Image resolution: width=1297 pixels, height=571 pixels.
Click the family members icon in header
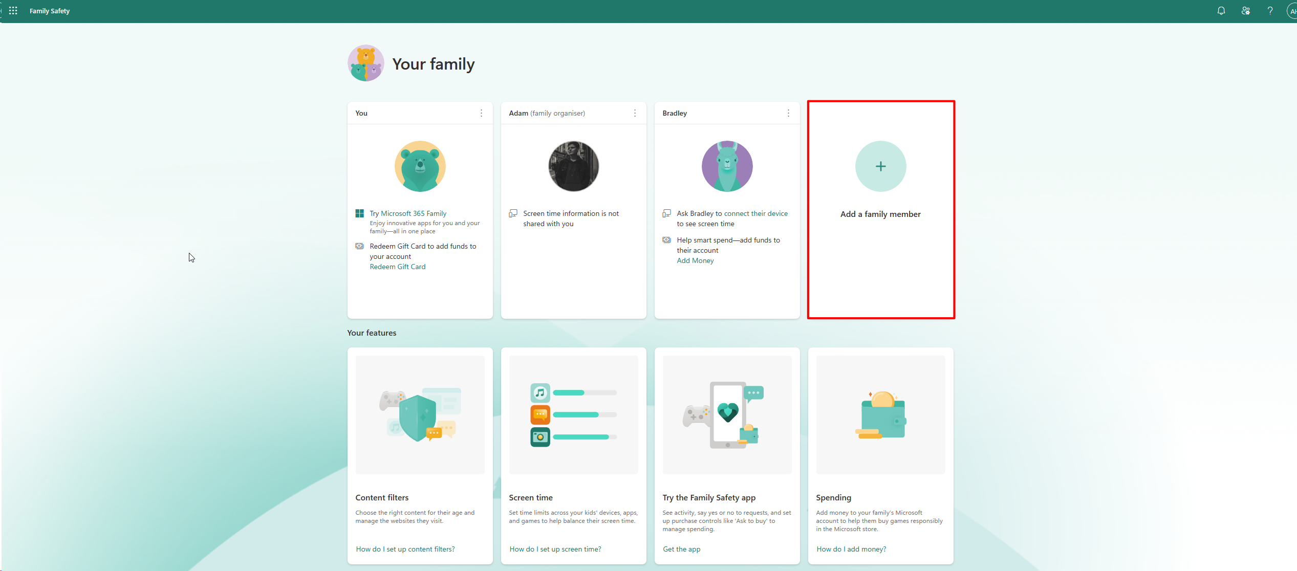click(x=1246, y=10)
